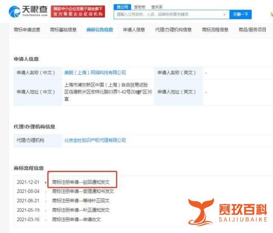The width and height of the screenshot is (273, 233).
Task: Click the 2021-12-01 date entry
Action: click(x=28, y=182)
